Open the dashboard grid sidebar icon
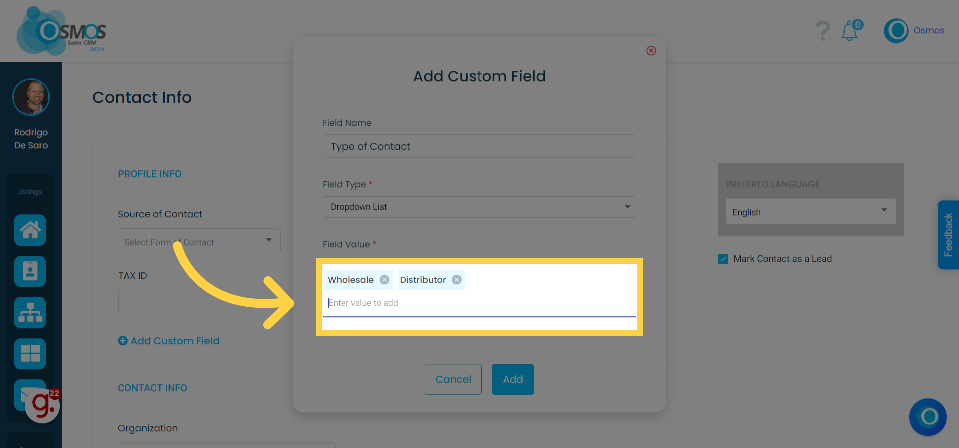 coord(30,354)
